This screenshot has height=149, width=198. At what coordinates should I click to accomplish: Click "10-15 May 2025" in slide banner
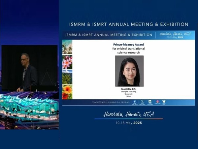coord(175,37)
